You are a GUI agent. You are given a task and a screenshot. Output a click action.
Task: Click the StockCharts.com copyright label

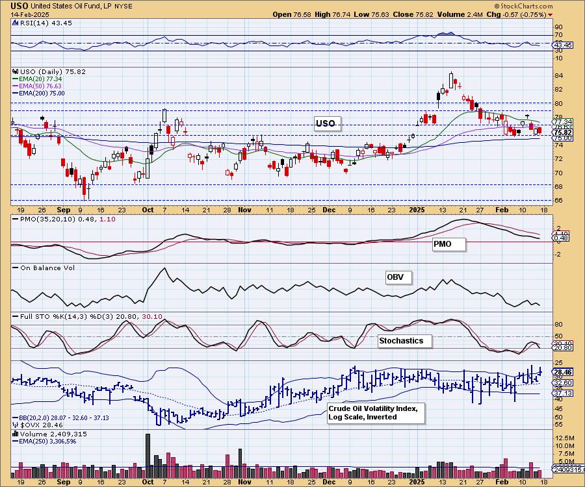click(524, 6)
